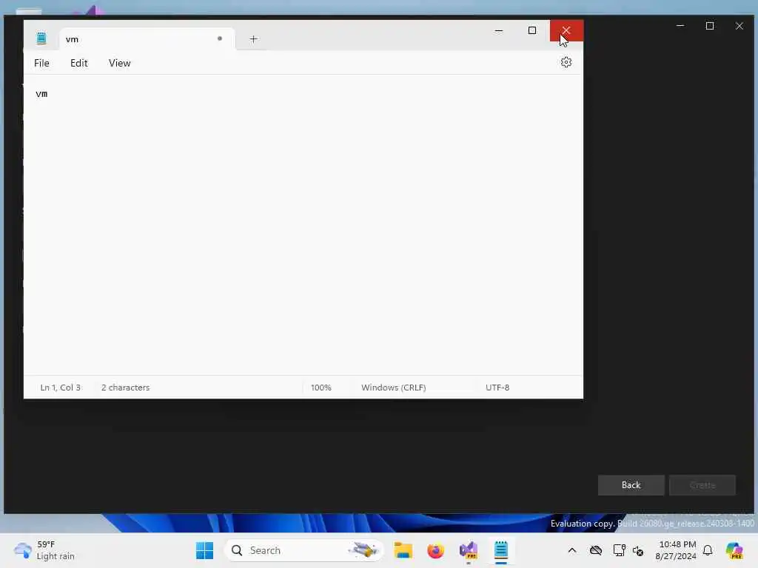Click the taskbar Search box
The image size is (758, 568).
click(x=304, y=550)
